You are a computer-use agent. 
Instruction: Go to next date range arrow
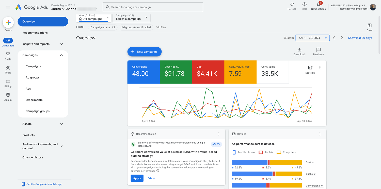(342, 38)
